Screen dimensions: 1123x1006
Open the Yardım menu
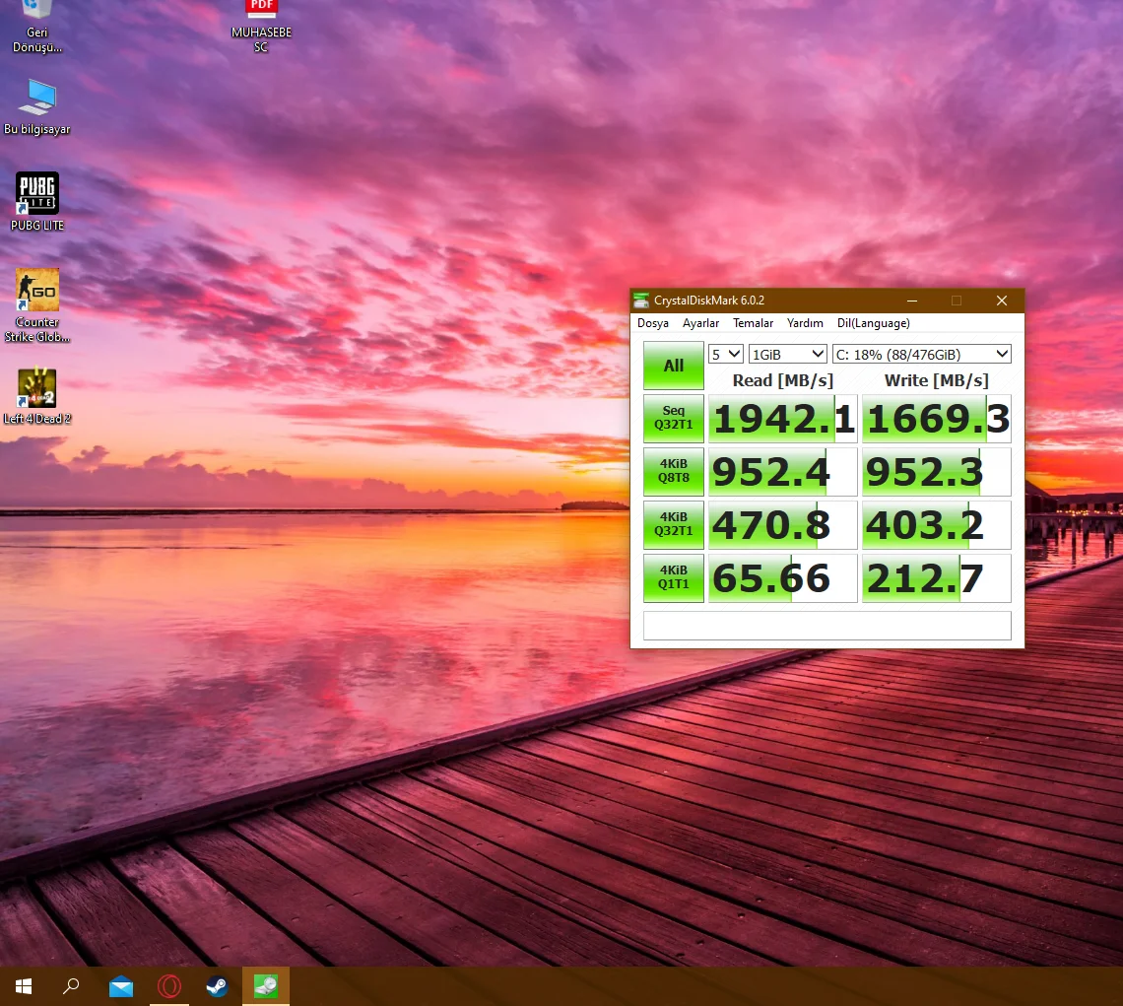click(805, 323)
